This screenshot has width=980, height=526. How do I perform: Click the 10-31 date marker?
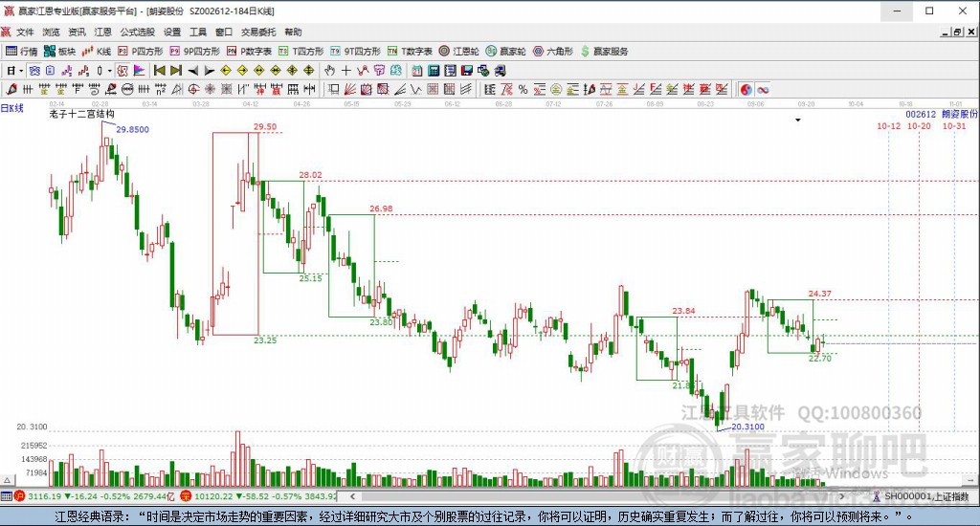click(954, 126)
